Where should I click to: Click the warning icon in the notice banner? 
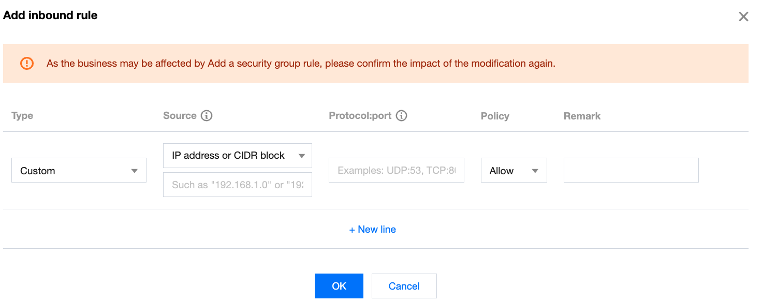(x=26, y=63)
